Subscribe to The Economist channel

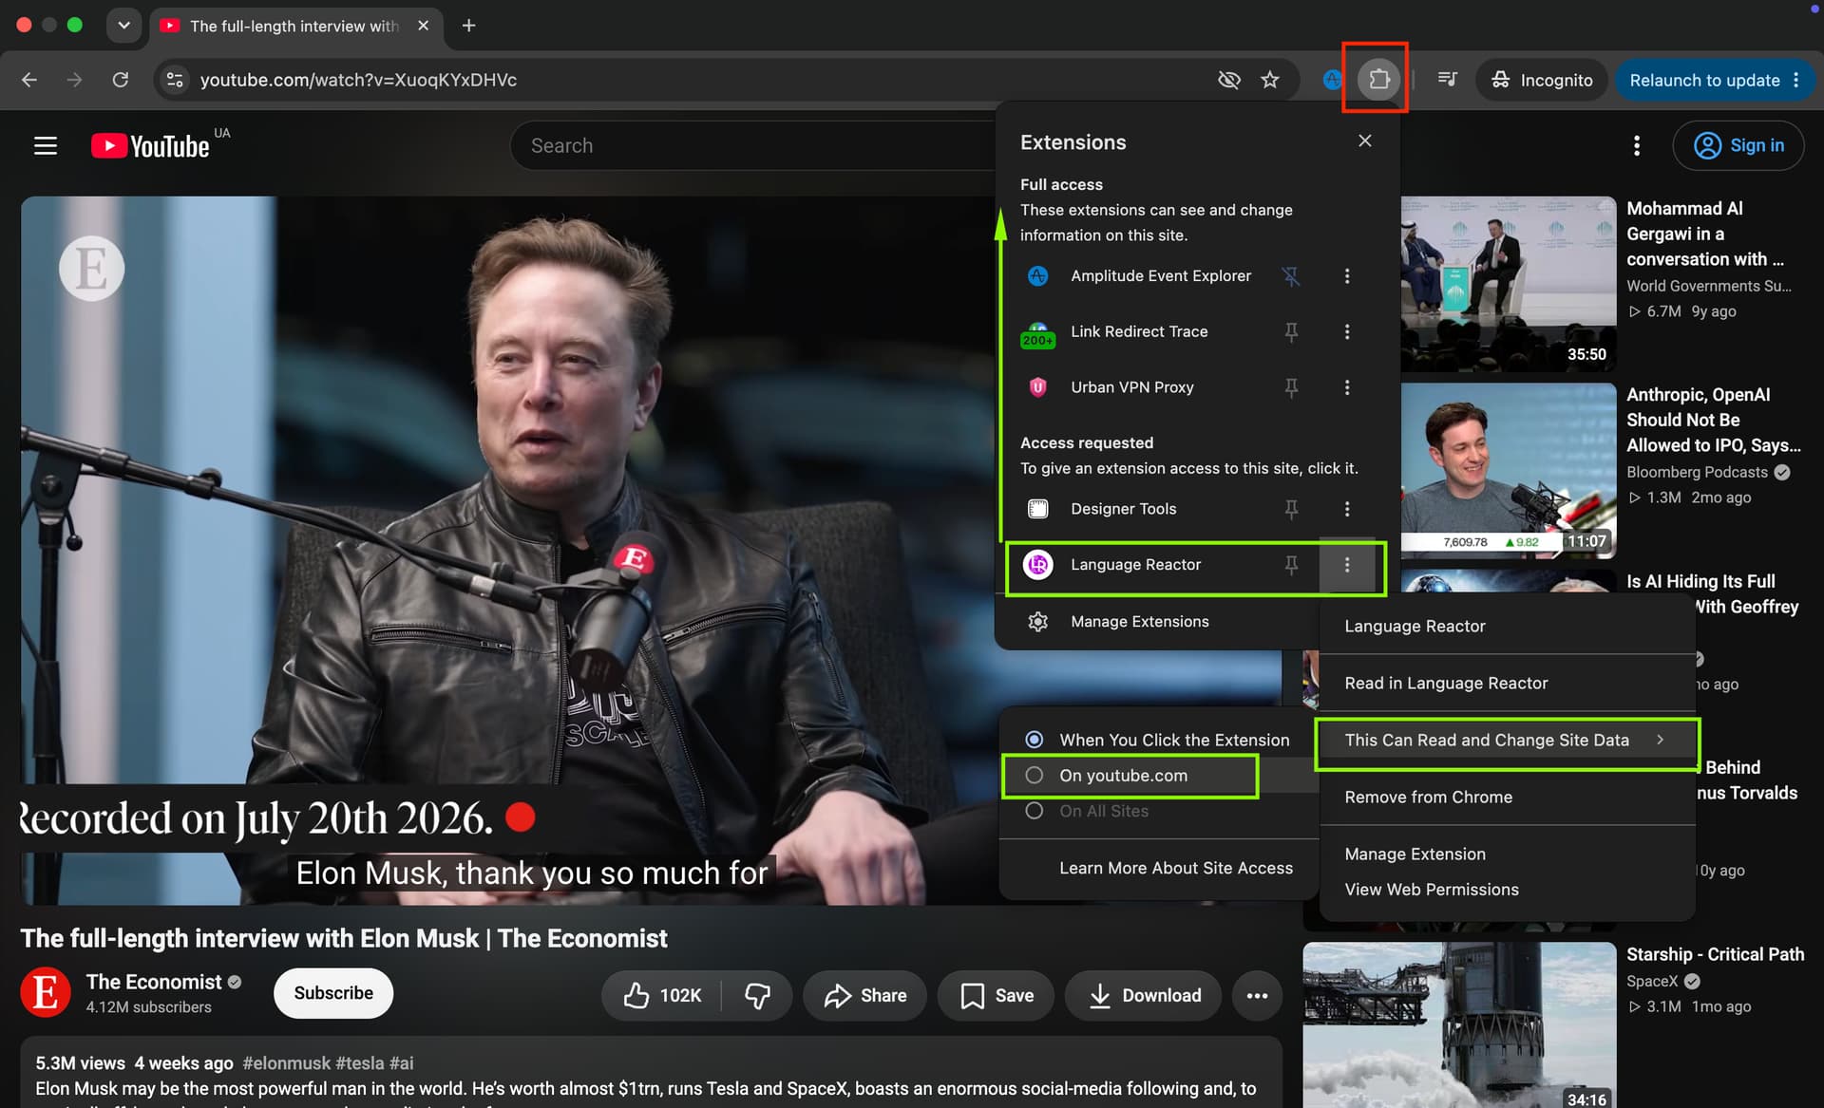(x=333, y=993)
